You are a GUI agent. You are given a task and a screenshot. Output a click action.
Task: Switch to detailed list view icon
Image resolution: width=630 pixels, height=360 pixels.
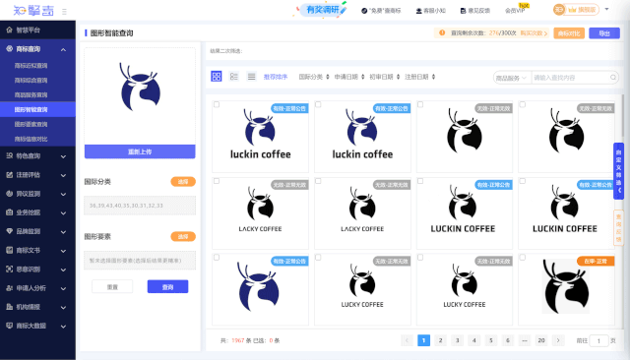[234, 77]
